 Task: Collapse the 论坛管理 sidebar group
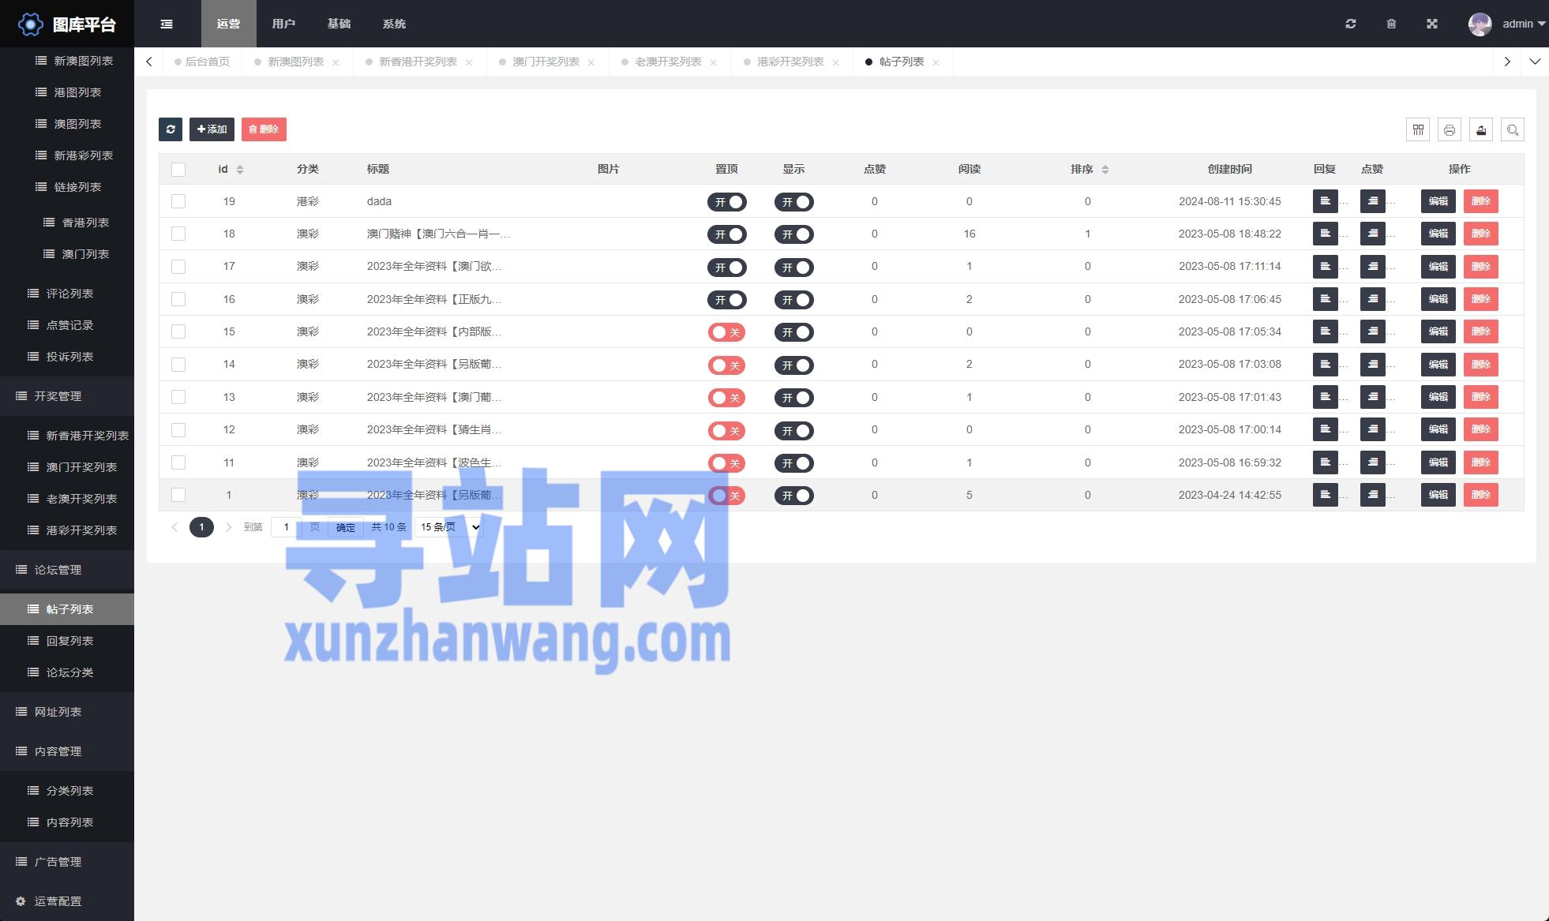tap(67, 570)
